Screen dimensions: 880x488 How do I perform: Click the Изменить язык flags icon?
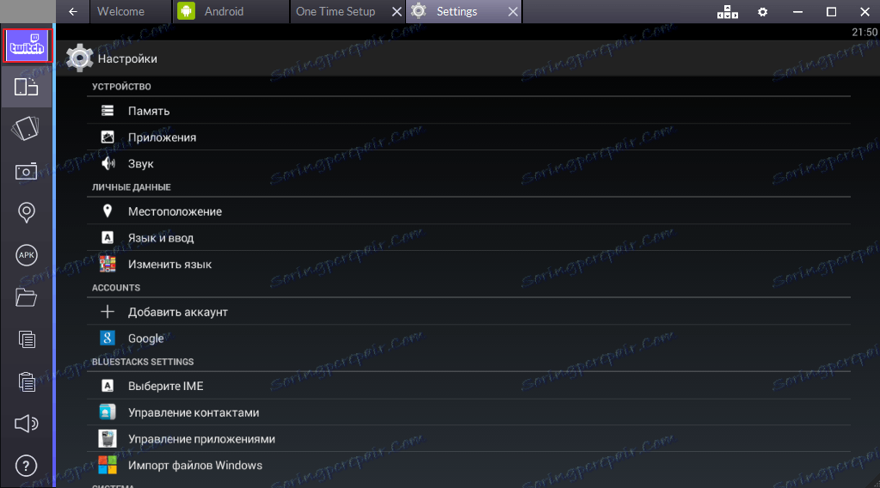pos(108,264)
